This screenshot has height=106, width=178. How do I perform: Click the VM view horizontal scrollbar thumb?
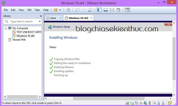(109, 98)
